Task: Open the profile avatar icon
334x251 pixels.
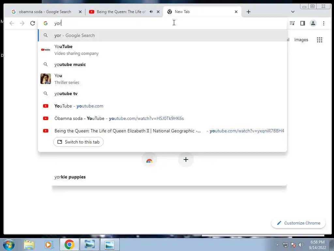Action: (313, 23)
